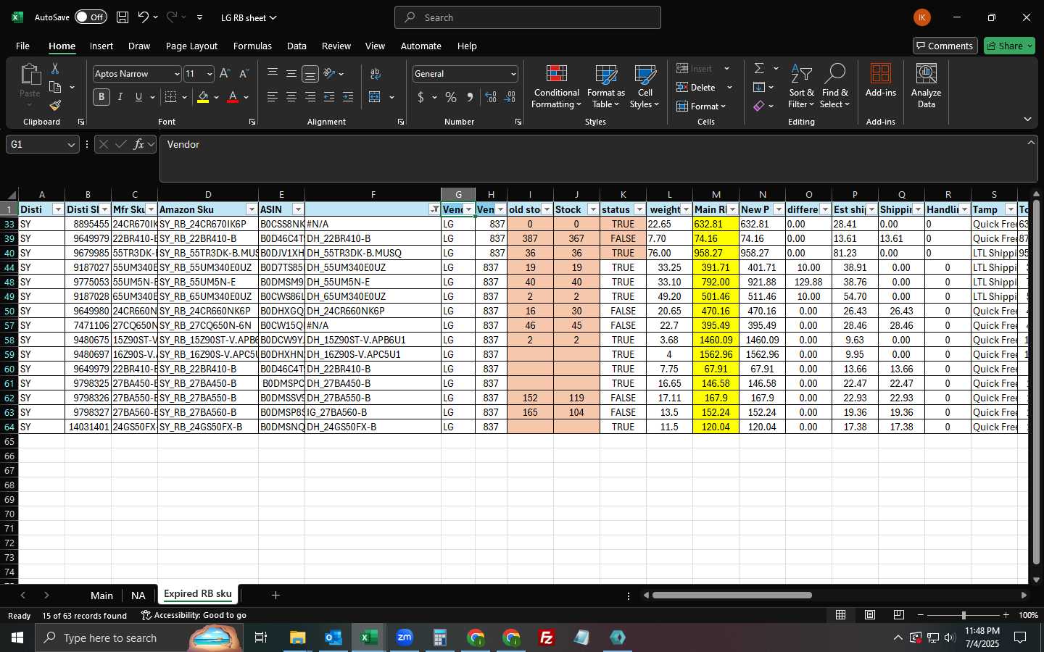Click the Insert Function fx icon
Viewport: 1044px width, 652px height.
point(139,145)
